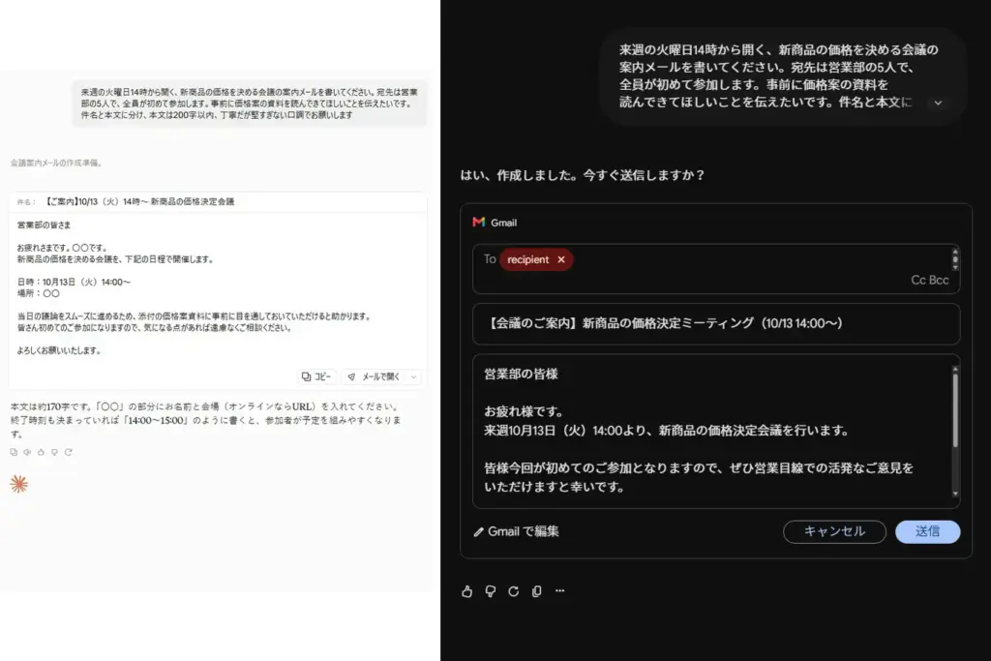Remove the recipient chip with its X

pos(560,259)
